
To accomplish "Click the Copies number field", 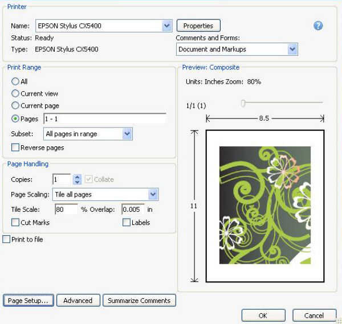I will [62, 179].
